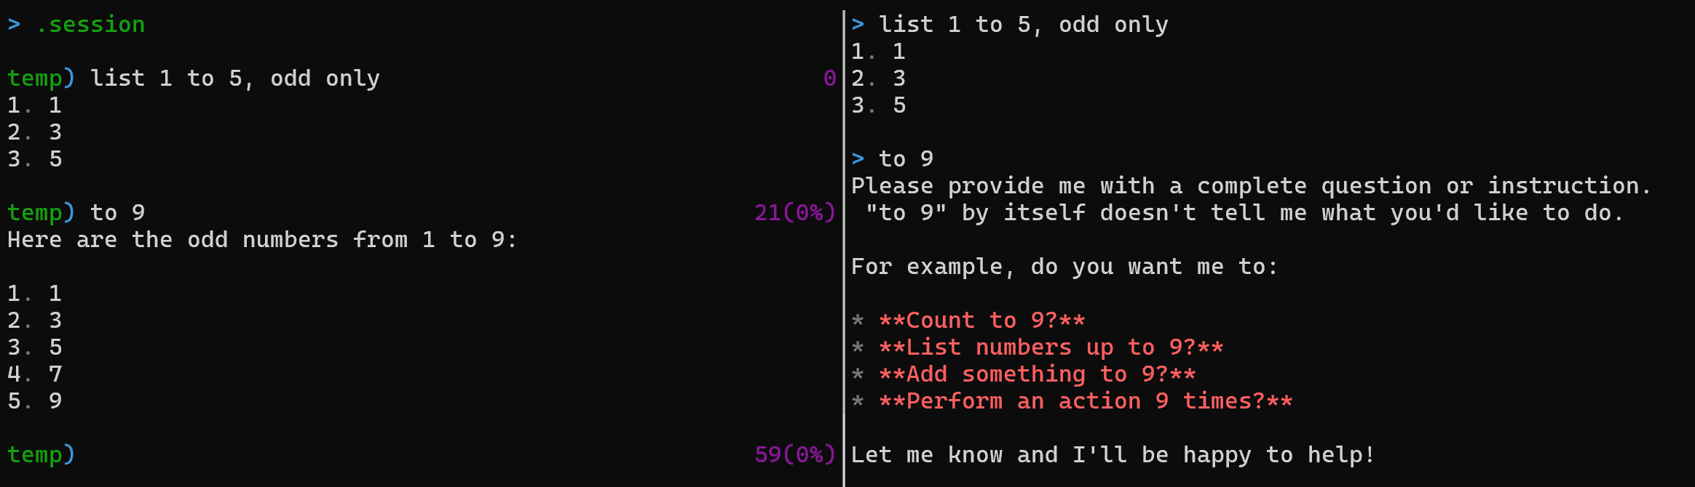This screenshot has height=487, width=1695.
Task: Click the asterisk bullet before "Perform an action"
Action: [858, 401]
